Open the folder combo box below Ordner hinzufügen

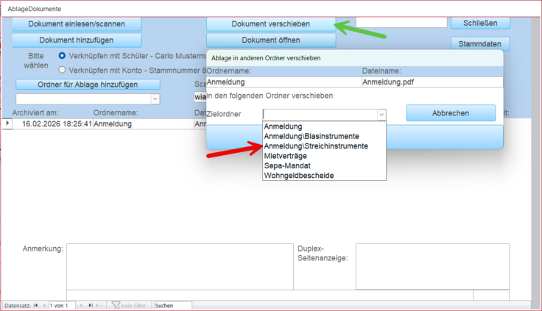(155, 99)
